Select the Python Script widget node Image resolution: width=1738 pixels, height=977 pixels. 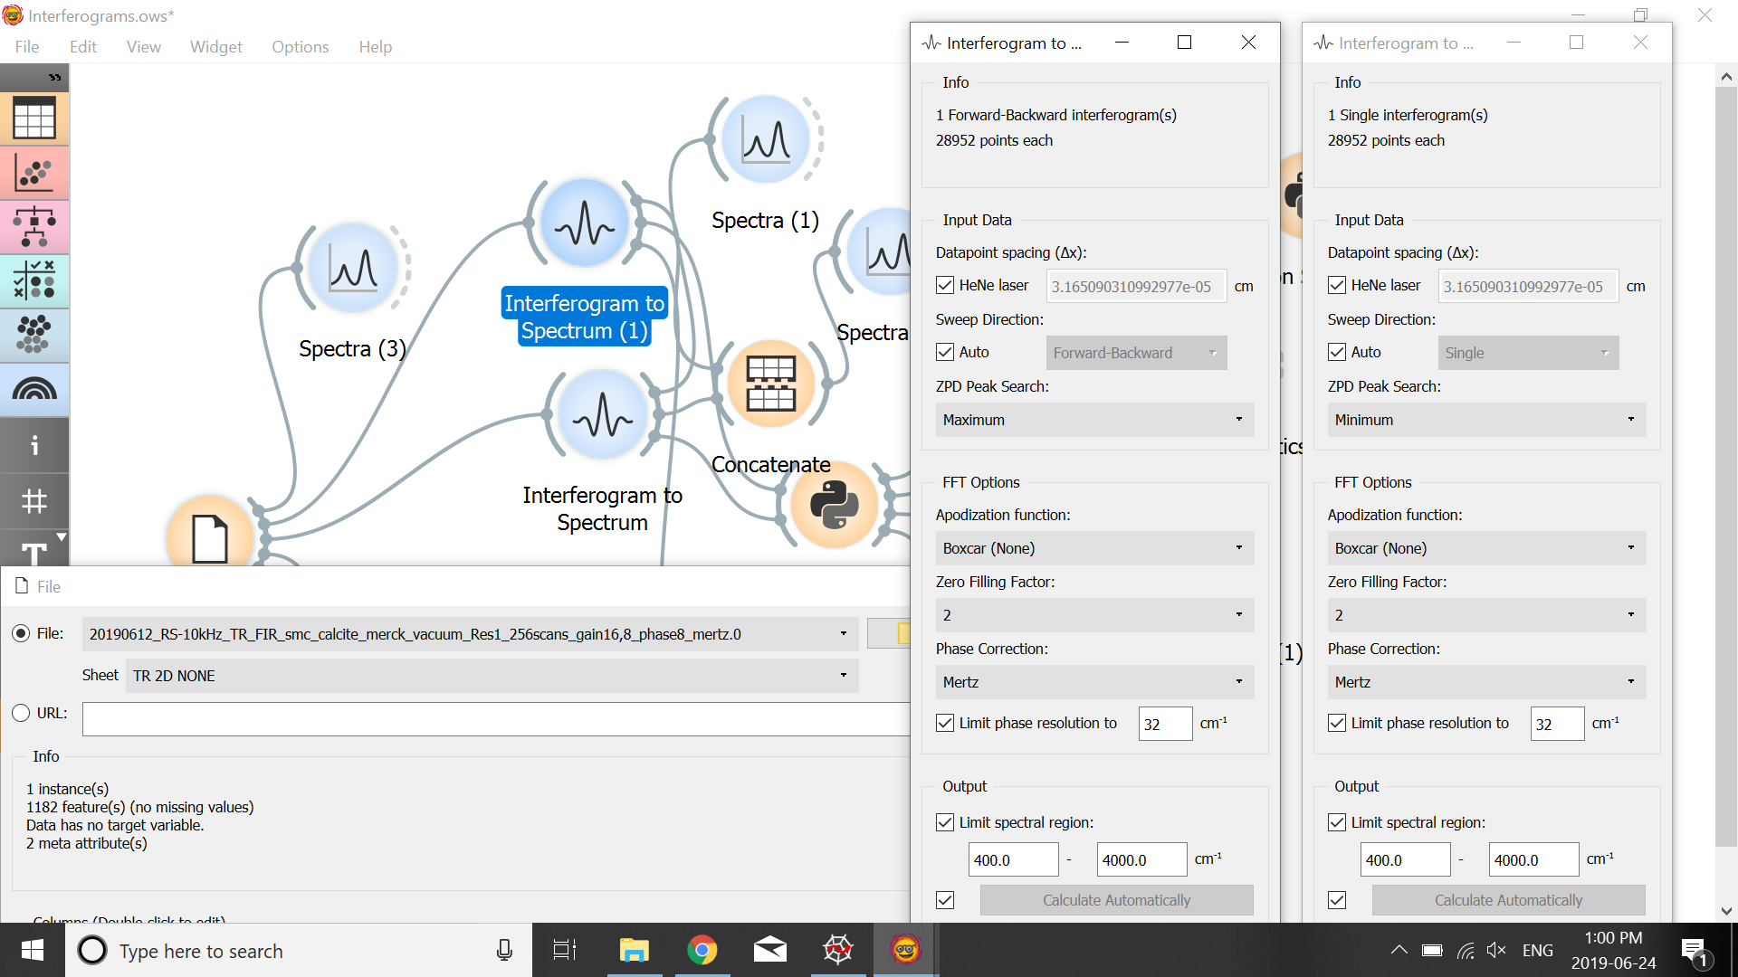tap(834, 505)
